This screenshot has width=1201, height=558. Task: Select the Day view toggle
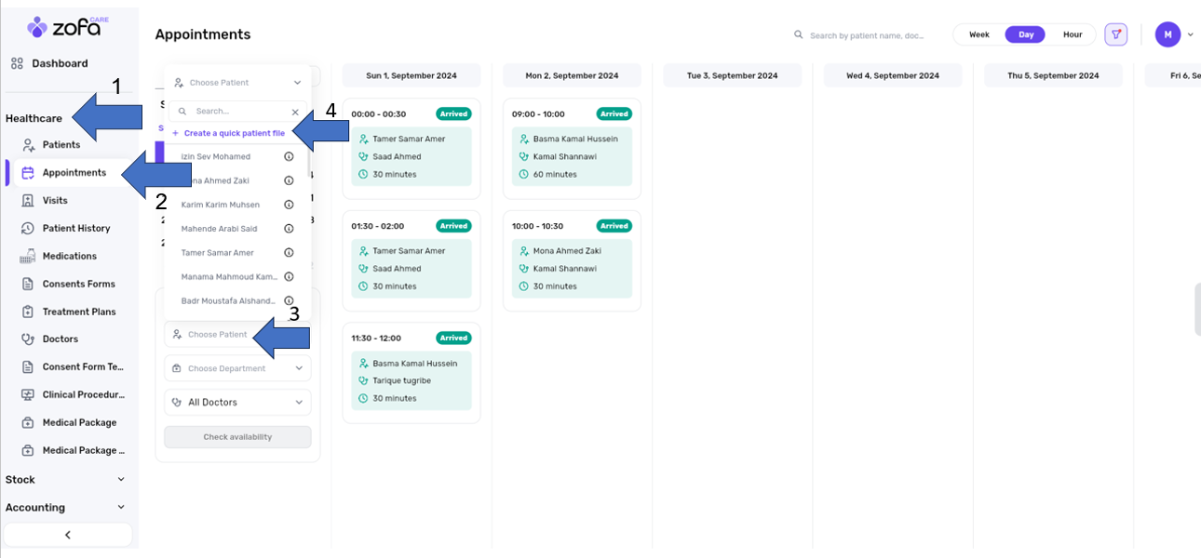pyautogui.click(x=1026, y=34)
